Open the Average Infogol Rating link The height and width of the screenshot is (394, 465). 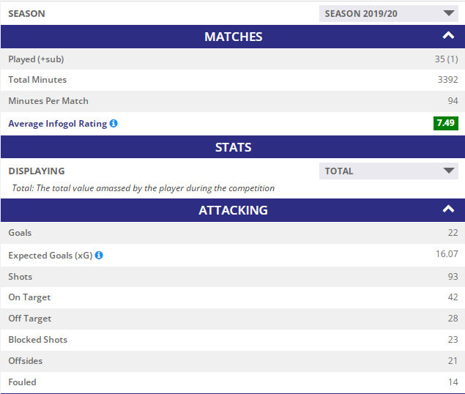coord(58,124)
